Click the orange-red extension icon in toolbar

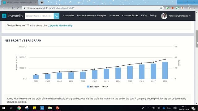(x=173, y=8)
